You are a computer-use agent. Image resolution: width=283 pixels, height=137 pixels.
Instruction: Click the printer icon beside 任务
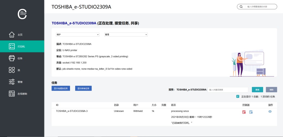click(12, 58)
